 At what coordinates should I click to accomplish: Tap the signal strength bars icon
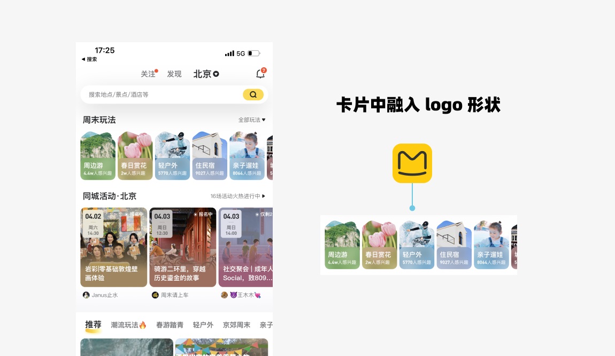click(229, 53)
